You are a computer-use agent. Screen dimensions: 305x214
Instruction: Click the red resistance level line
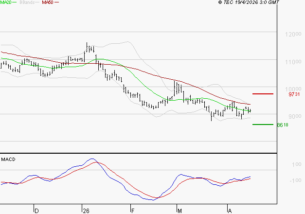[263, 94]
